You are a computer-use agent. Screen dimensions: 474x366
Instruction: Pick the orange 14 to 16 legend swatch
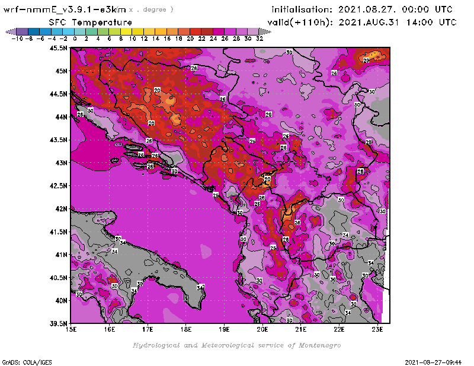click(x=161, y=31)
